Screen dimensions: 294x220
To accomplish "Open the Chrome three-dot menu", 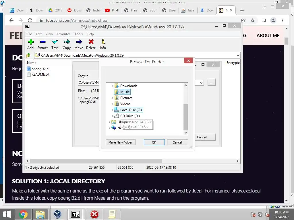I will pos(283,20).
